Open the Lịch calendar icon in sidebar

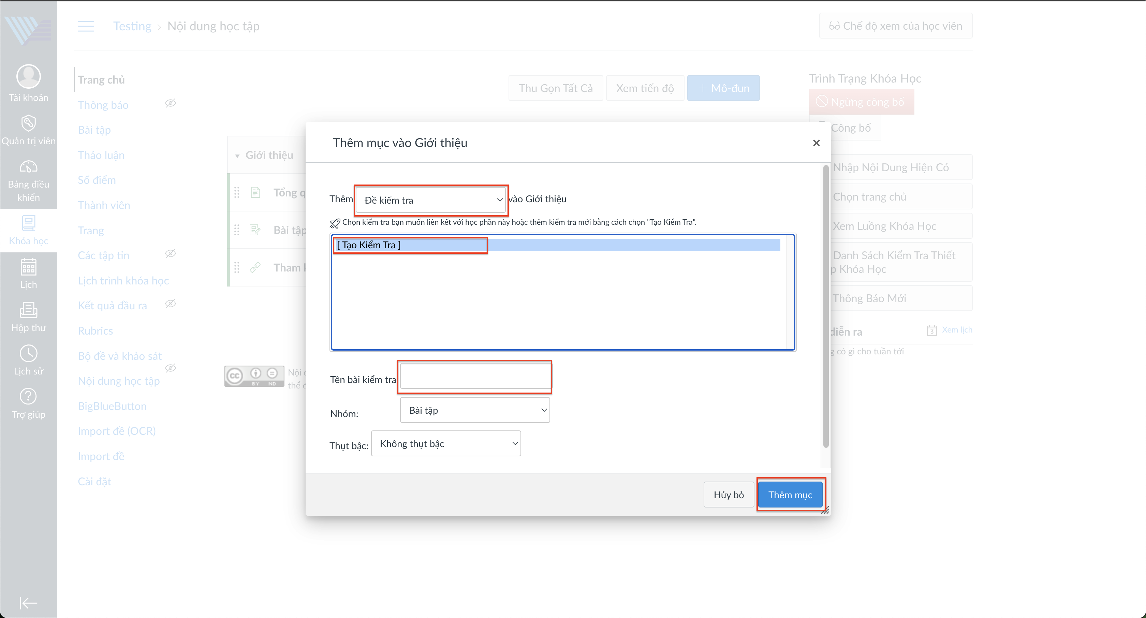pos(28,267)
